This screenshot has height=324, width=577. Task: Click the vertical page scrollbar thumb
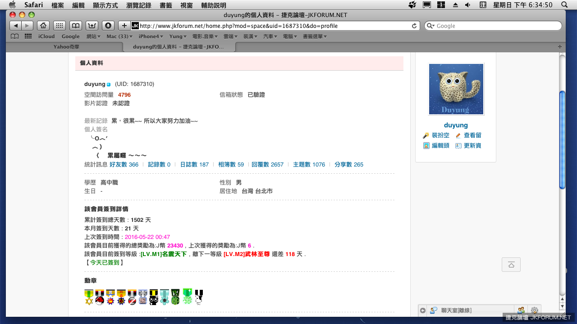click(562, 139)
